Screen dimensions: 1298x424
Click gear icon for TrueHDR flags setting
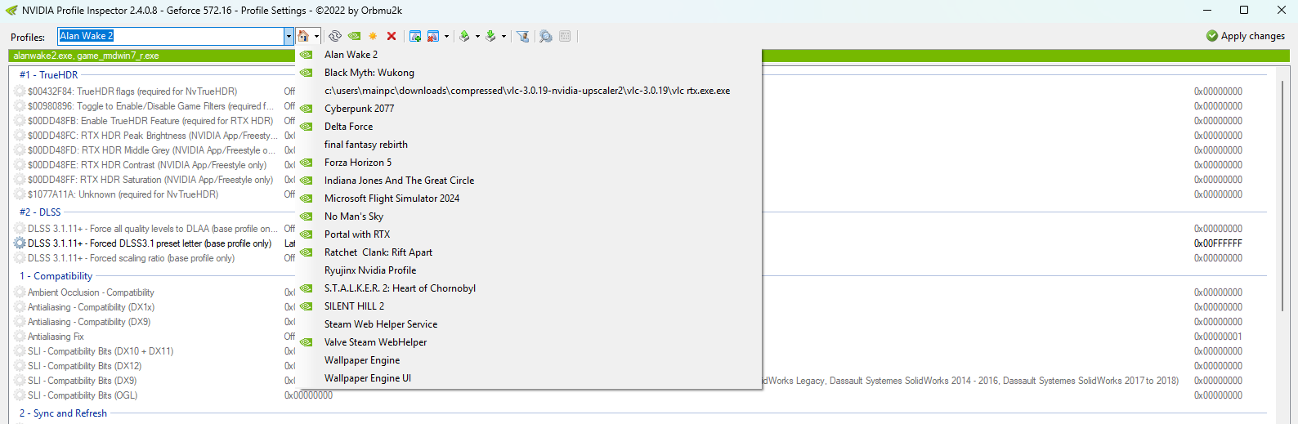tap(20, 91)
